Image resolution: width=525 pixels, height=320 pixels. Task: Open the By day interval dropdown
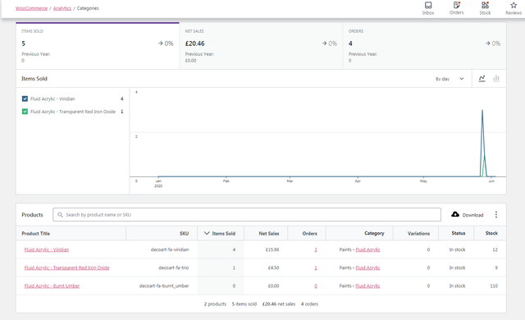[x=450, y=79]
